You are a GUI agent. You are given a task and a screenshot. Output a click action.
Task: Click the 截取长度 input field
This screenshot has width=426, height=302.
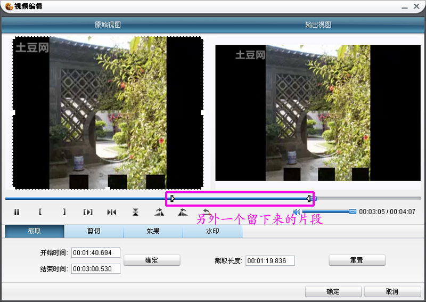click(x=270, y=260)
